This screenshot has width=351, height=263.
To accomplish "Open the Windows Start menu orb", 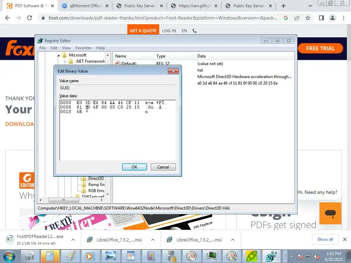I will [9, 256].
